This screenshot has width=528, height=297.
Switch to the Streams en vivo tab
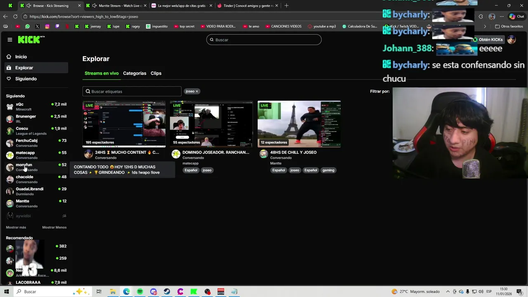point(101,73)
